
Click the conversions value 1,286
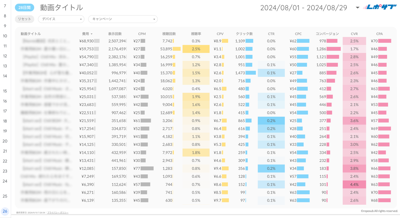pos(321,49)
